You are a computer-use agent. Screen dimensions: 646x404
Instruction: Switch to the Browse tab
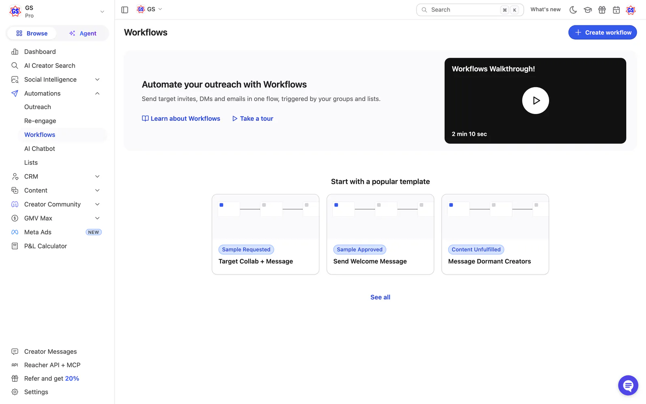pos(32,34)
